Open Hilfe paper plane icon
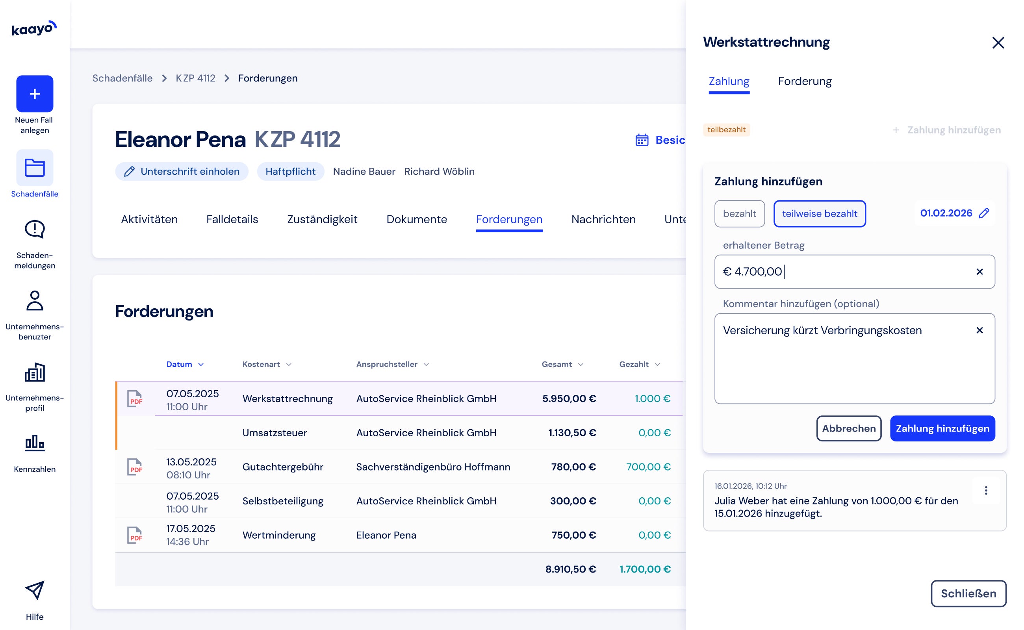Viewport: 1024px width, 630px height. (35, 590)
